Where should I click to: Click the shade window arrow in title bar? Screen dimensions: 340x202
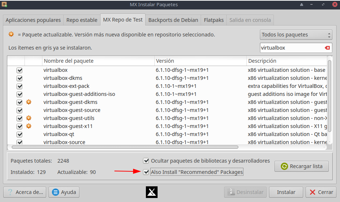301,4
